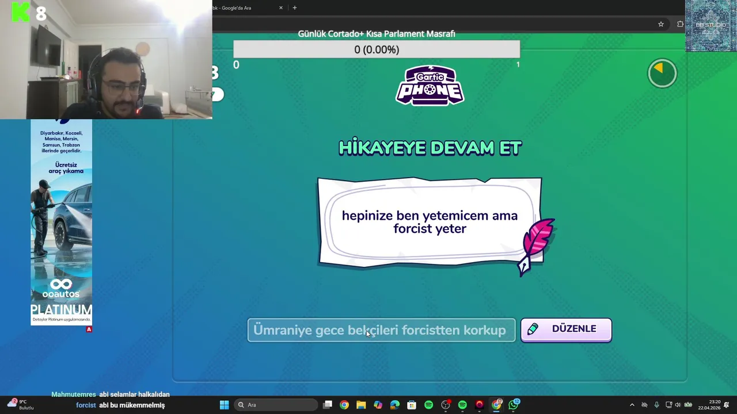
Task: Open the red-orange app icon in the taskbar
Action: [479, 405]
